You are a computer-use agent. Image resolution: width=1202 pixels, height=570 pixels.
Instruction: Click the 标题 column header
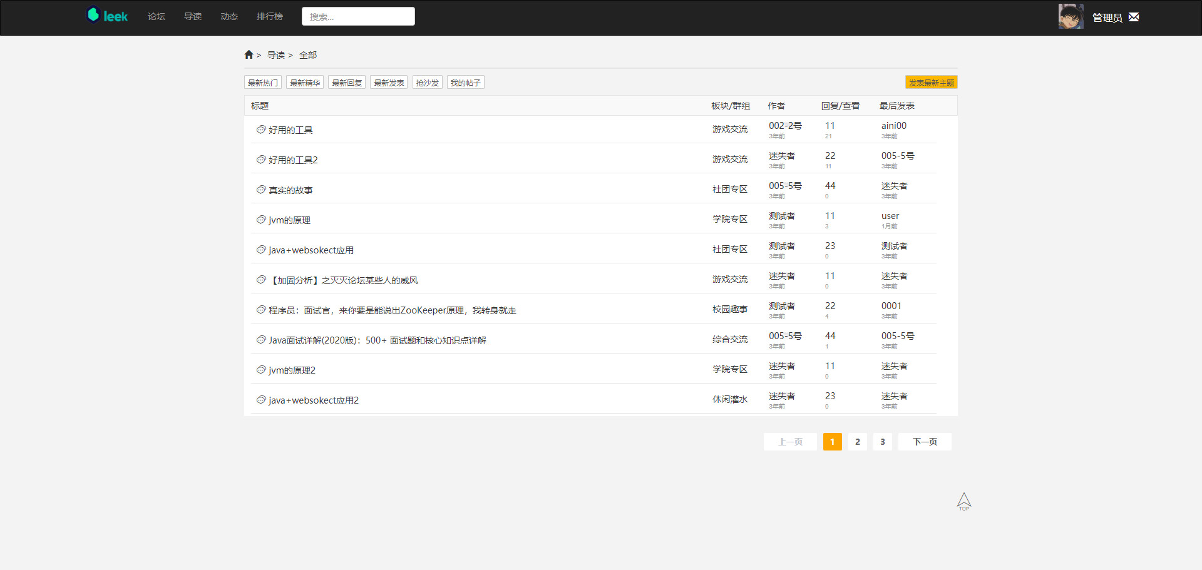click(260, 106)
